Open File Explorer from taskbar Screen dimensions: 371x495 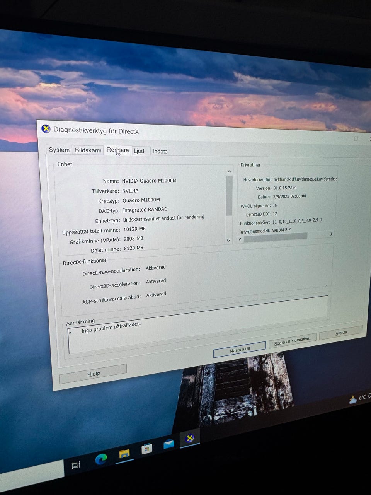(x=124, y=454)
